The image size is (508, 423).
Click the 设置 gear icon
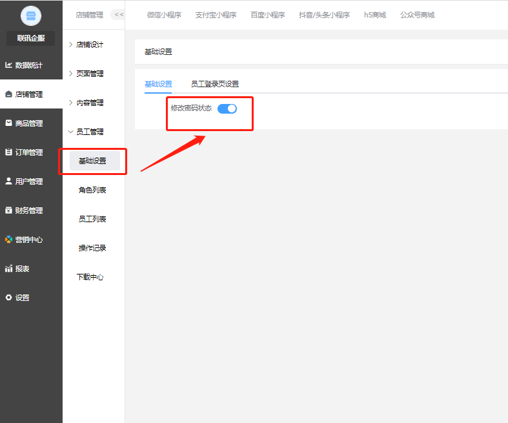click(x=9, y=298)
